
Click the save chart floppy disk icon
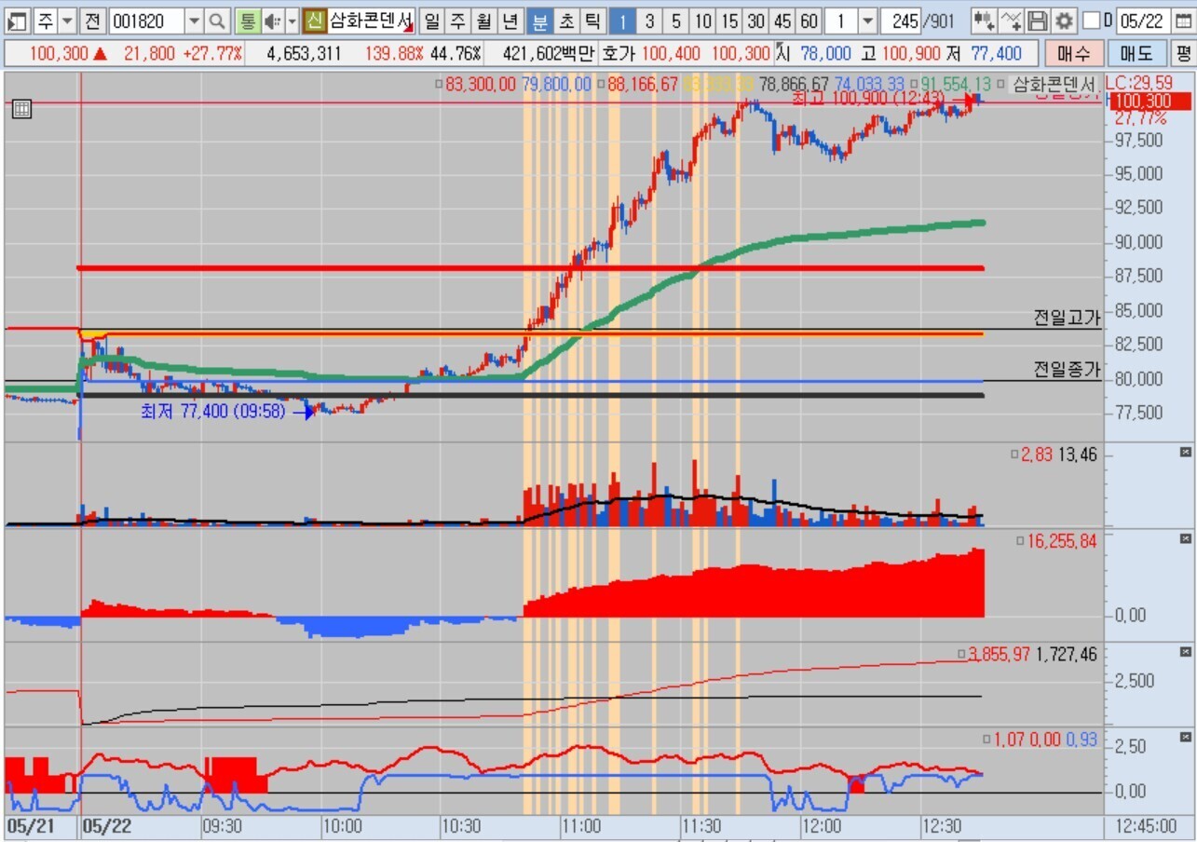click(x=1037, y=20)
